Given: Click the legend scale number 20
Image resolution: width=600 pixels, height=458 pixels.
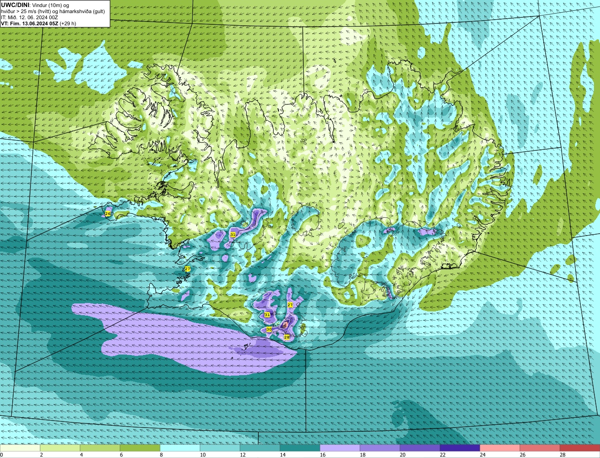Looking at the screenshot, I should [402, 455].
